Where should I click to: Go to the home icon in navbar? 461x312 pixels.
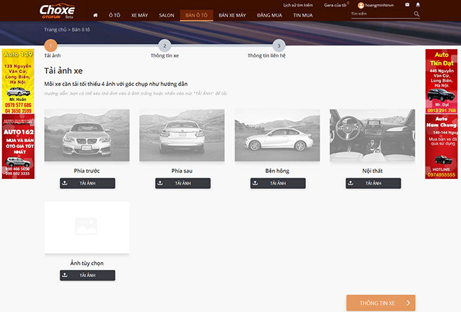click(95, 15)
